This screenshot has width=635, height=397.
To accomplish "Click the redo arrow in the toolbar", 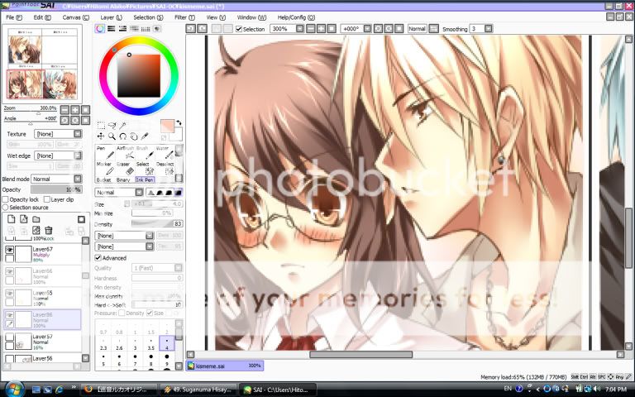I will 202,29.
